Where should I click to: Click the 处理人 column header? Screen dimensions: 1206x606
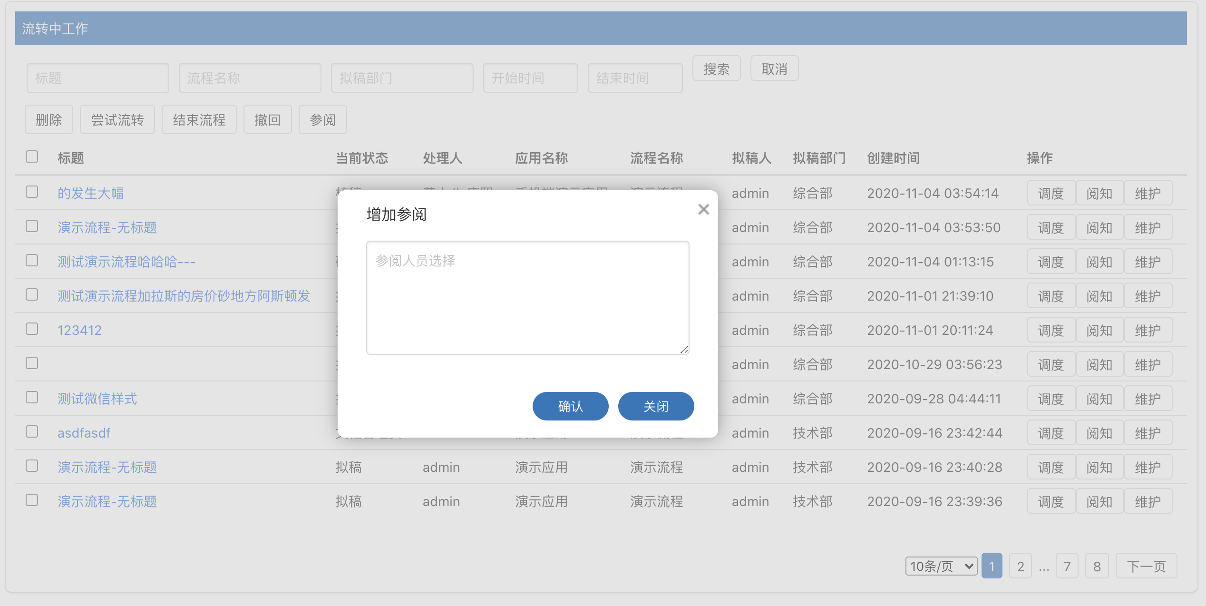[x=442, y=158]
